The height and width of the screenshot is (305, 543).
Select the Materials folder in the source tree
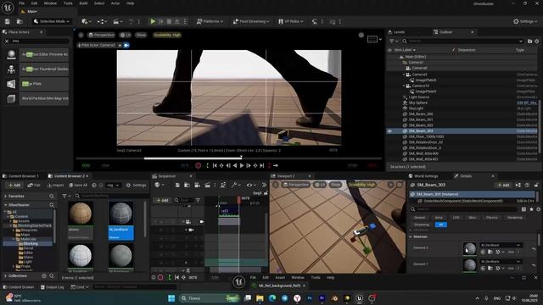pyautogui.click(x=28, y=239)
